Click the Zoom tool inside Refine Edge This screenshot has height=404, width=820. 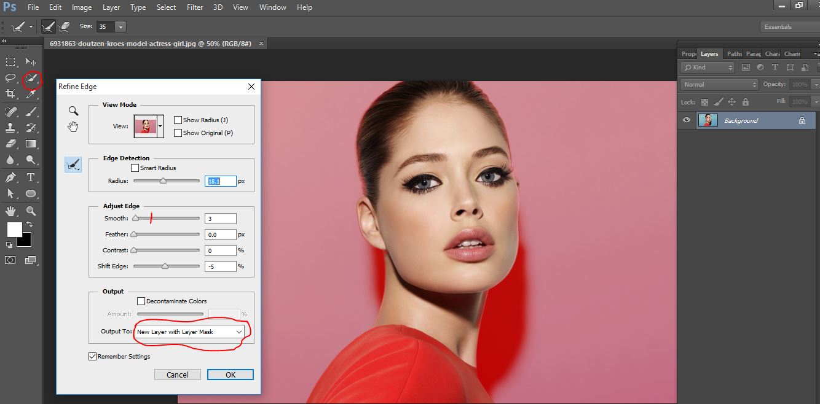tap(73, 111)
